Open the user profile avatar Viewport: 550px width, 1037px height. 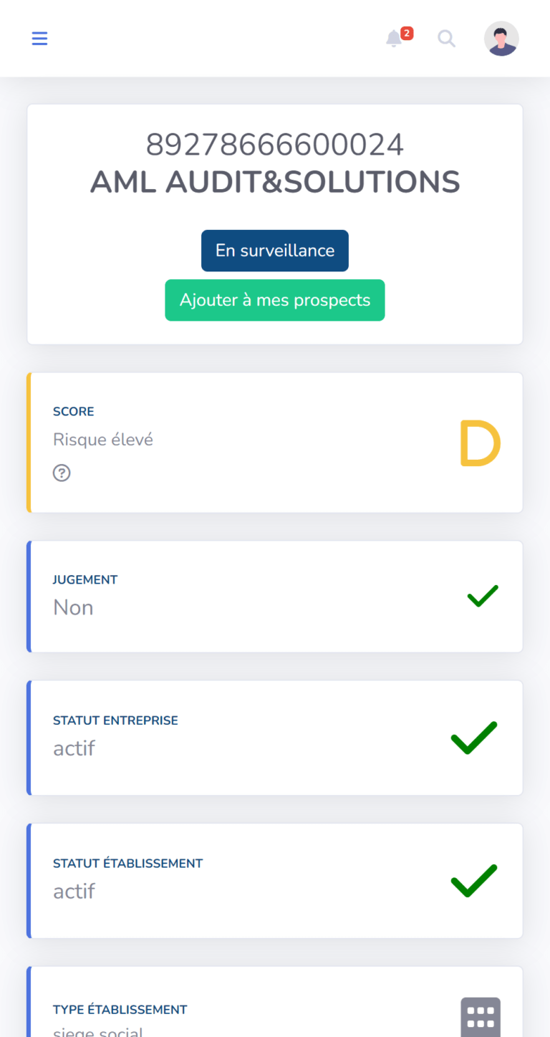pos(501,39)
